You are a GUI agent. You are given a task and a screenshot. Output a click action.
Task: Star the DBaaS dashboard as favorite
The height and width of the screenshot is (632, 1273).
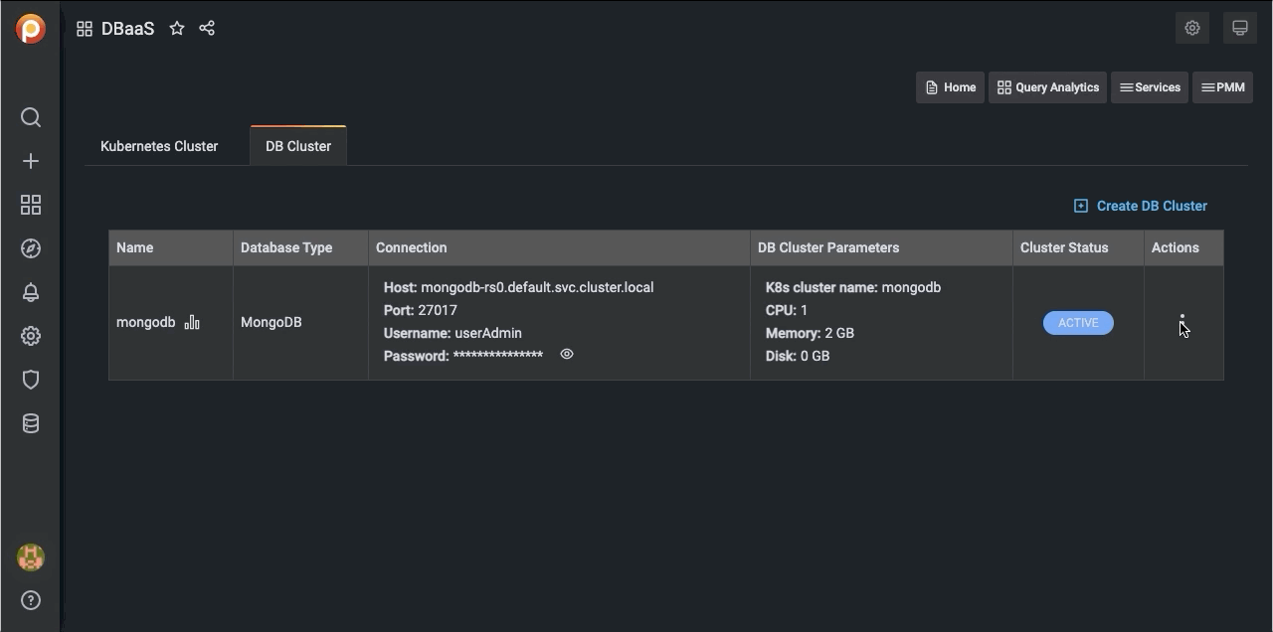pyautogui.click(x=177, y=29)
